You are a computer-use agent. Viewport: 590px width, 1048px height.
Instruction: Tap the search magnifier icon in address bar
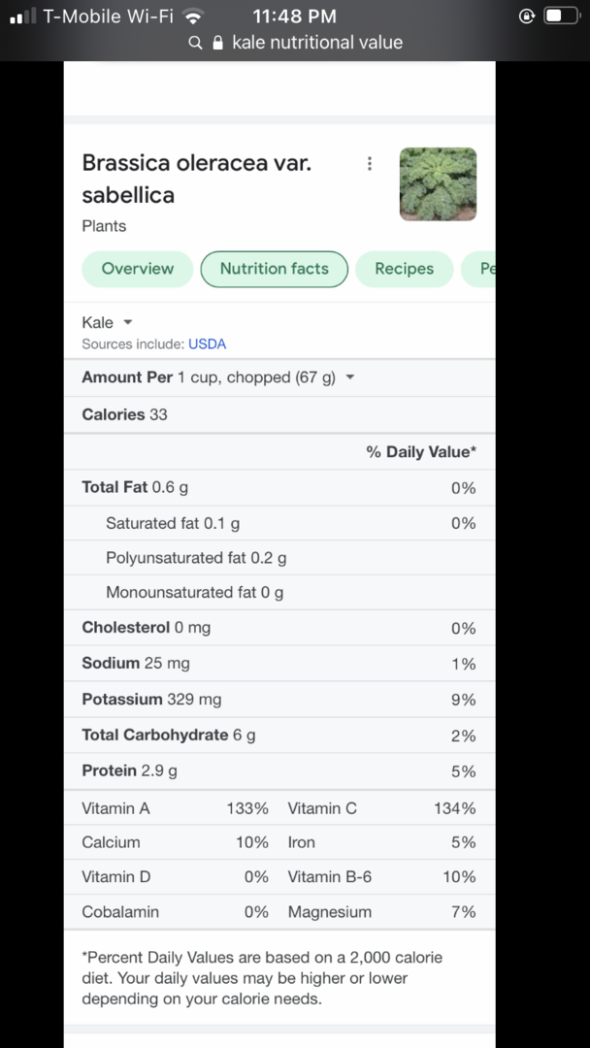coord(195,44)
